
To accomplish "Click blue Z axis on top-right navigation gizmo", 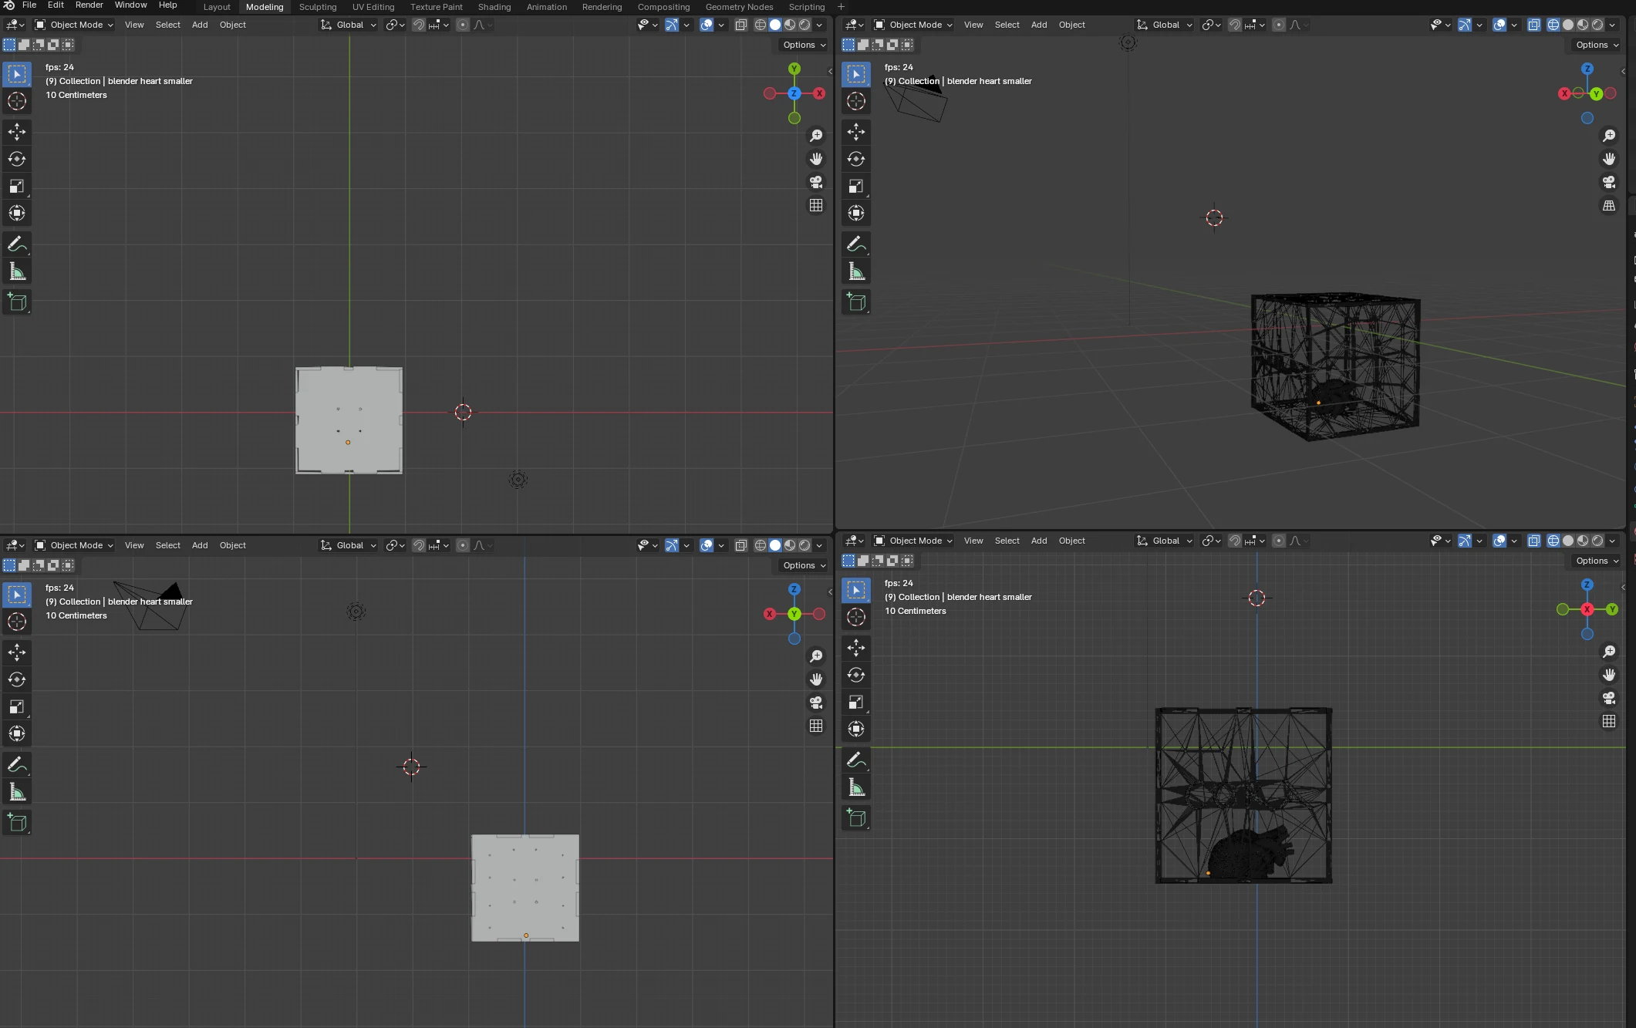I will (1587, 69).
